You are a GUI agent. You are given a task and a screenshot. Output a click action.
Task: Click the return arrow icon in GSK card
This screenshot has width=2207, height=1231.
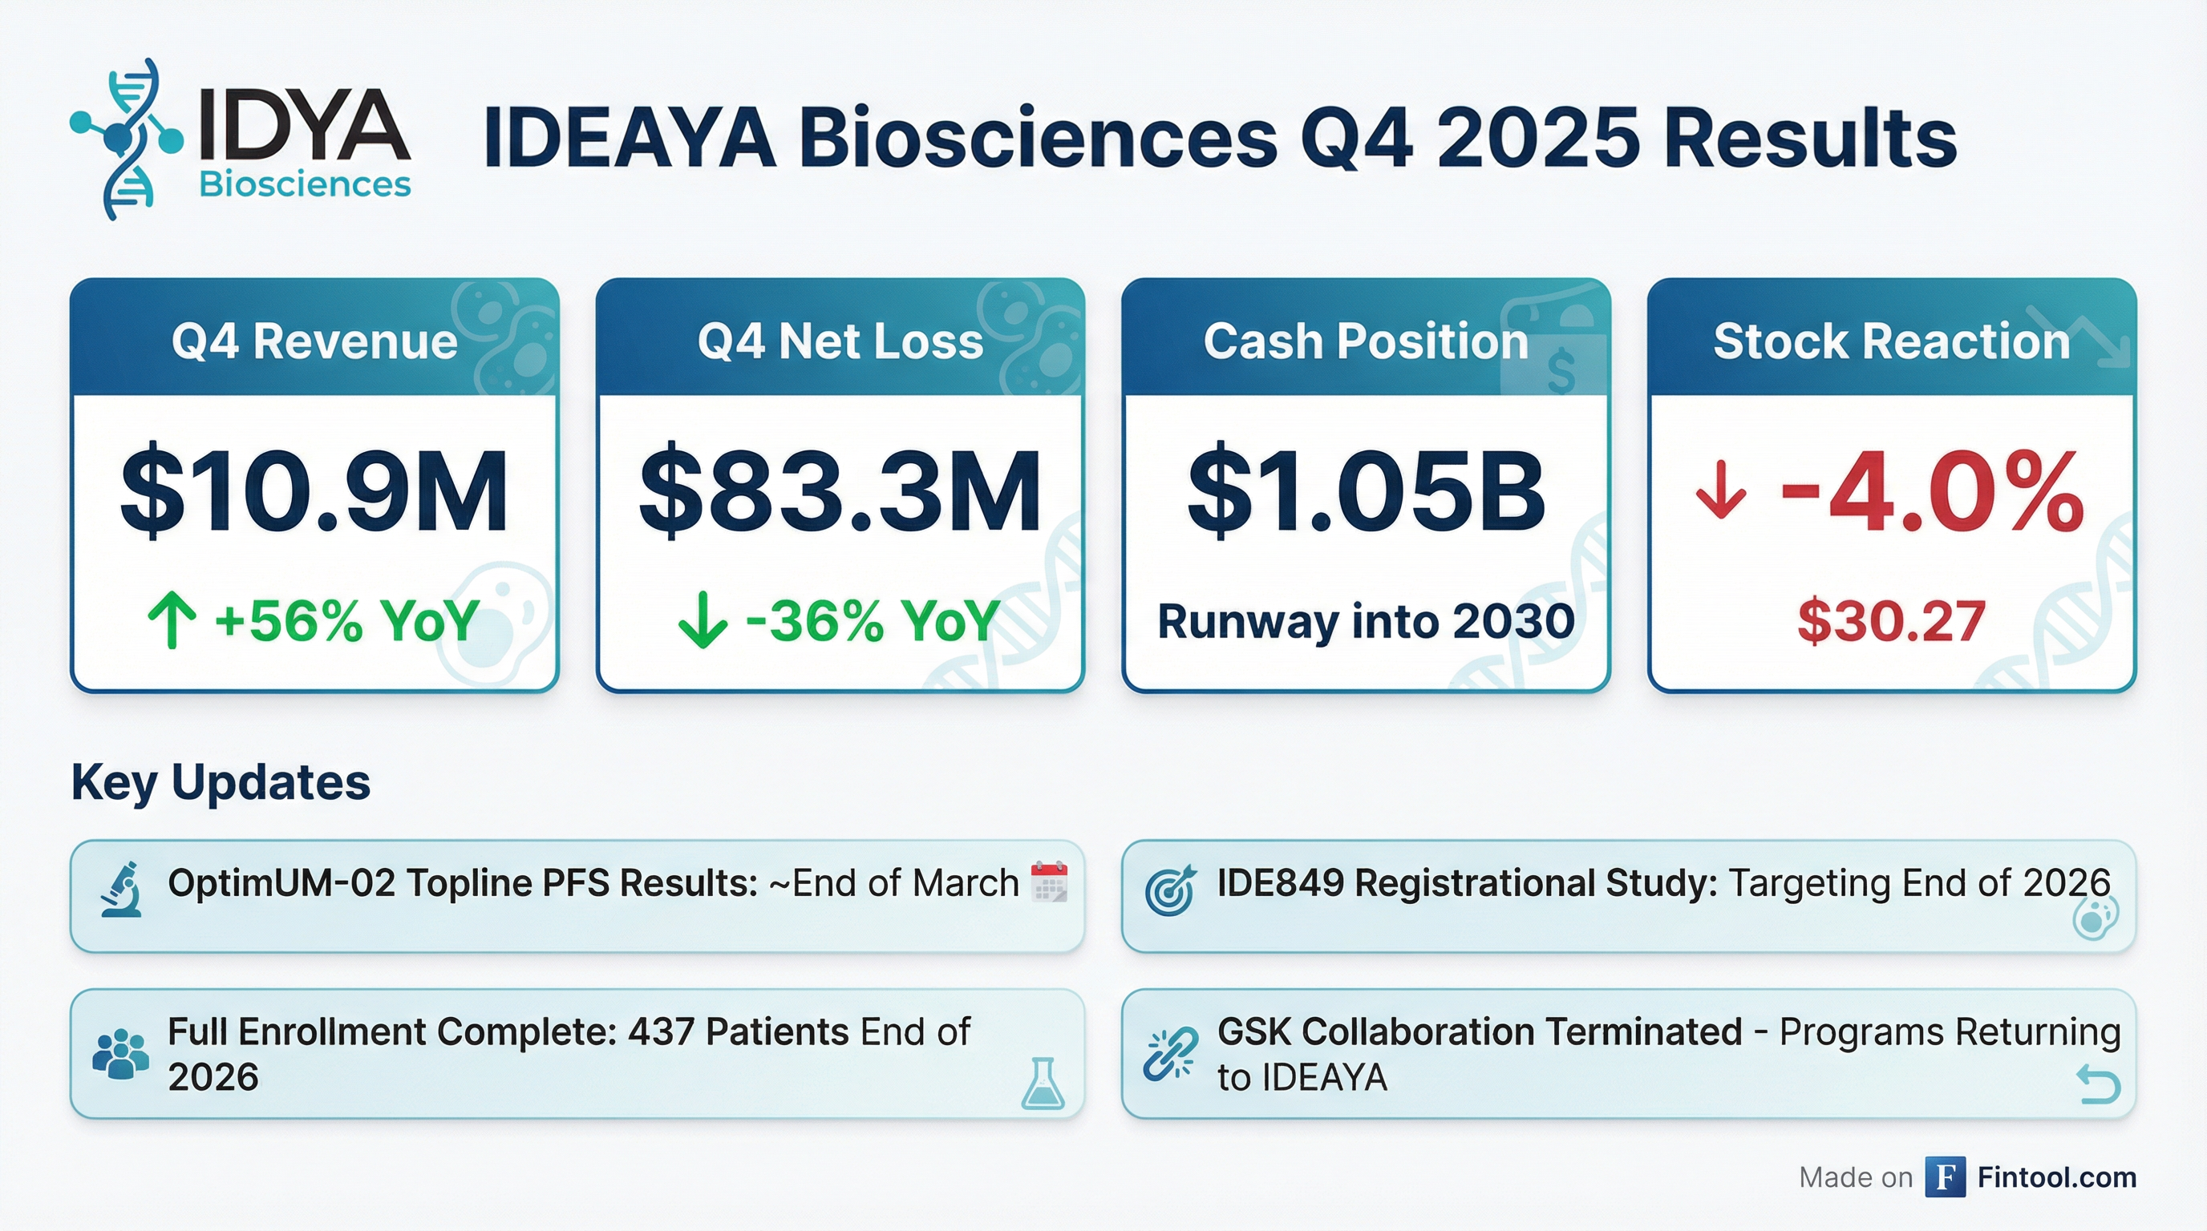tap(2099, 1085)
